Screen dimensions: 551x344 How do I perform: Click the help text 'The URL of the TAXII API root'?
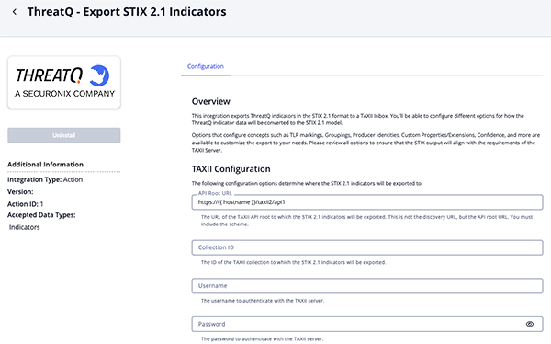click(366, 221)
